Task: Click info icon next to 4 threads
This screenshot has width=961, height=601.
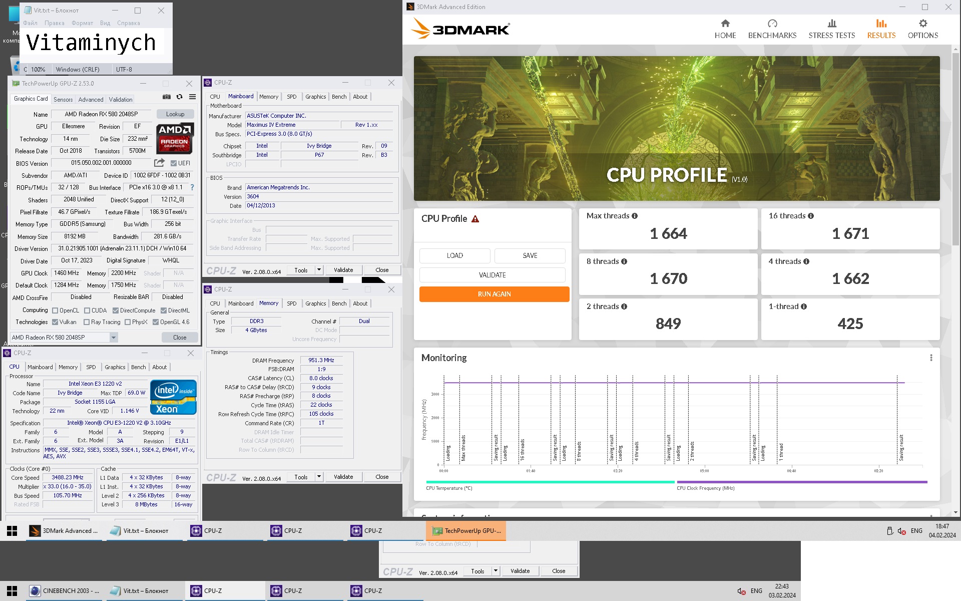Action: (806, 261)
